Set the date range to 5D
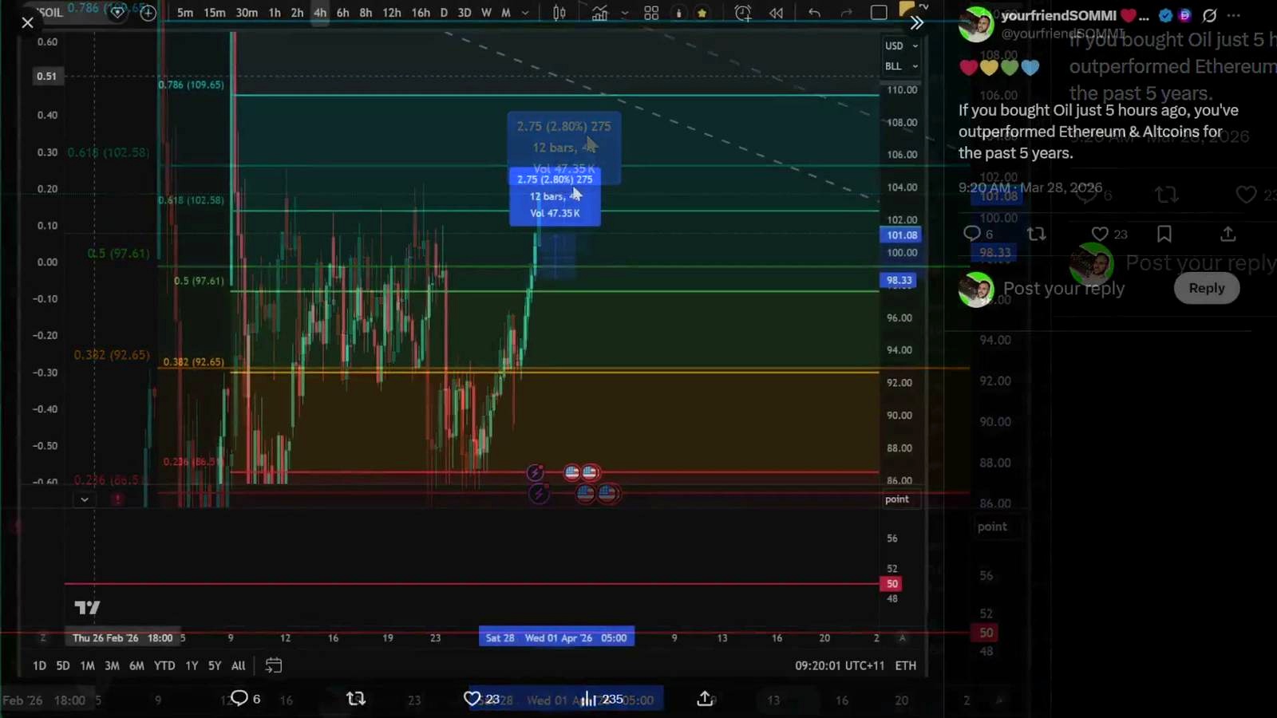1277x718 pixels. (63, 665)
